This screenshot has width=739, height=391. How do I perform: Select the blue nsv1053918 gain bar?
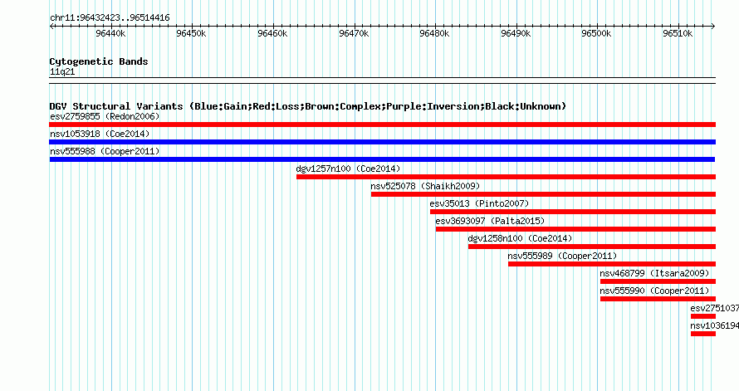(382, 142)
